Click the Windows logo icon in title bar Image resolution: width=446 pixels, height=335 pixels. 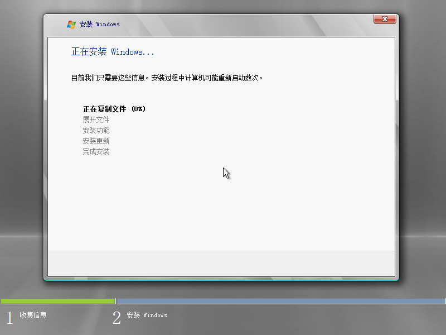pyautogui.click(x=71, y=24)
